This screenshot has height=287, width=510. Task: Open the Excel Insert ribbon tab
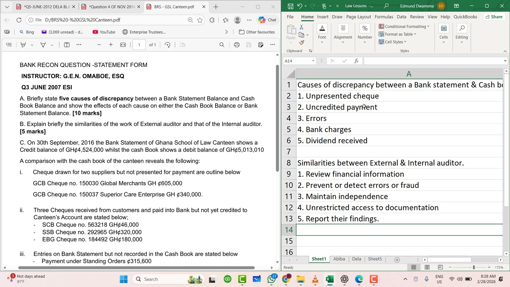click(323, 17)
